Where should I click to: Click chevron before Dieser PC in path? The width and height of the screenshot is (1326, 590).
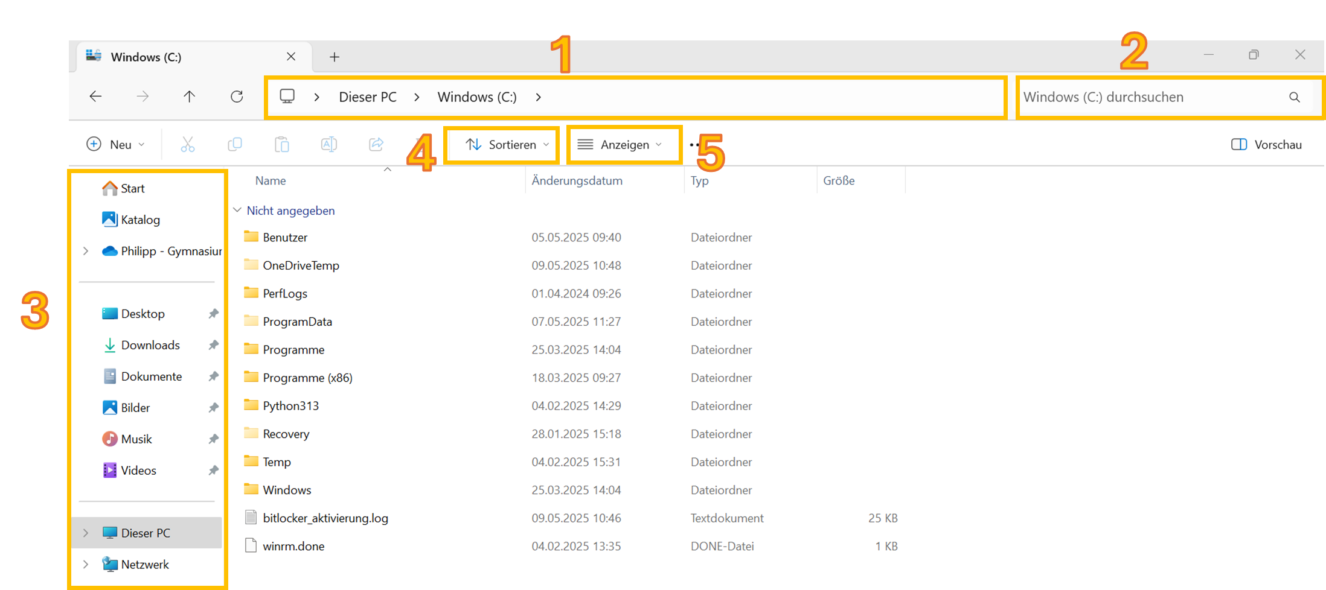point(317,97)
